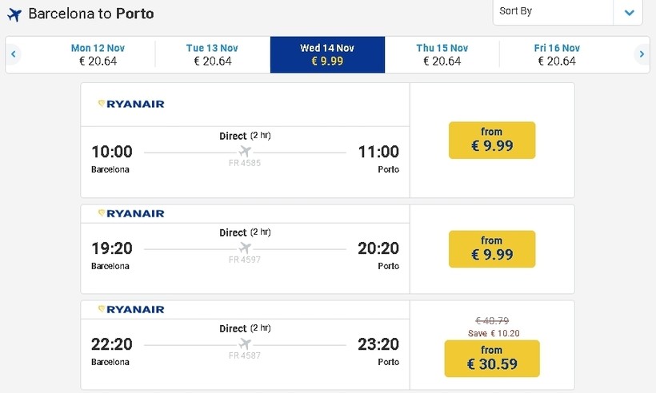Viewport: 656px width, 393px height.
Task: Switch to the Tue 13 Nov tab
Action: 212,54
